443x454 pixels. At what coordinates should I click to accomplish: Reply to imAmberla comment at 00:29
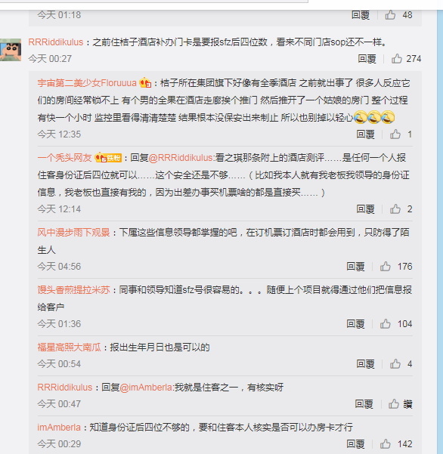pyautogui.click(x=355, y=443)
